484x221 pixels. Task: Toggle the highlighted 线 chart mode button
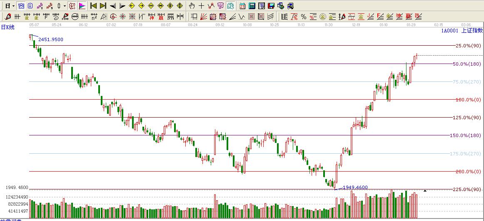coord(230,6)
